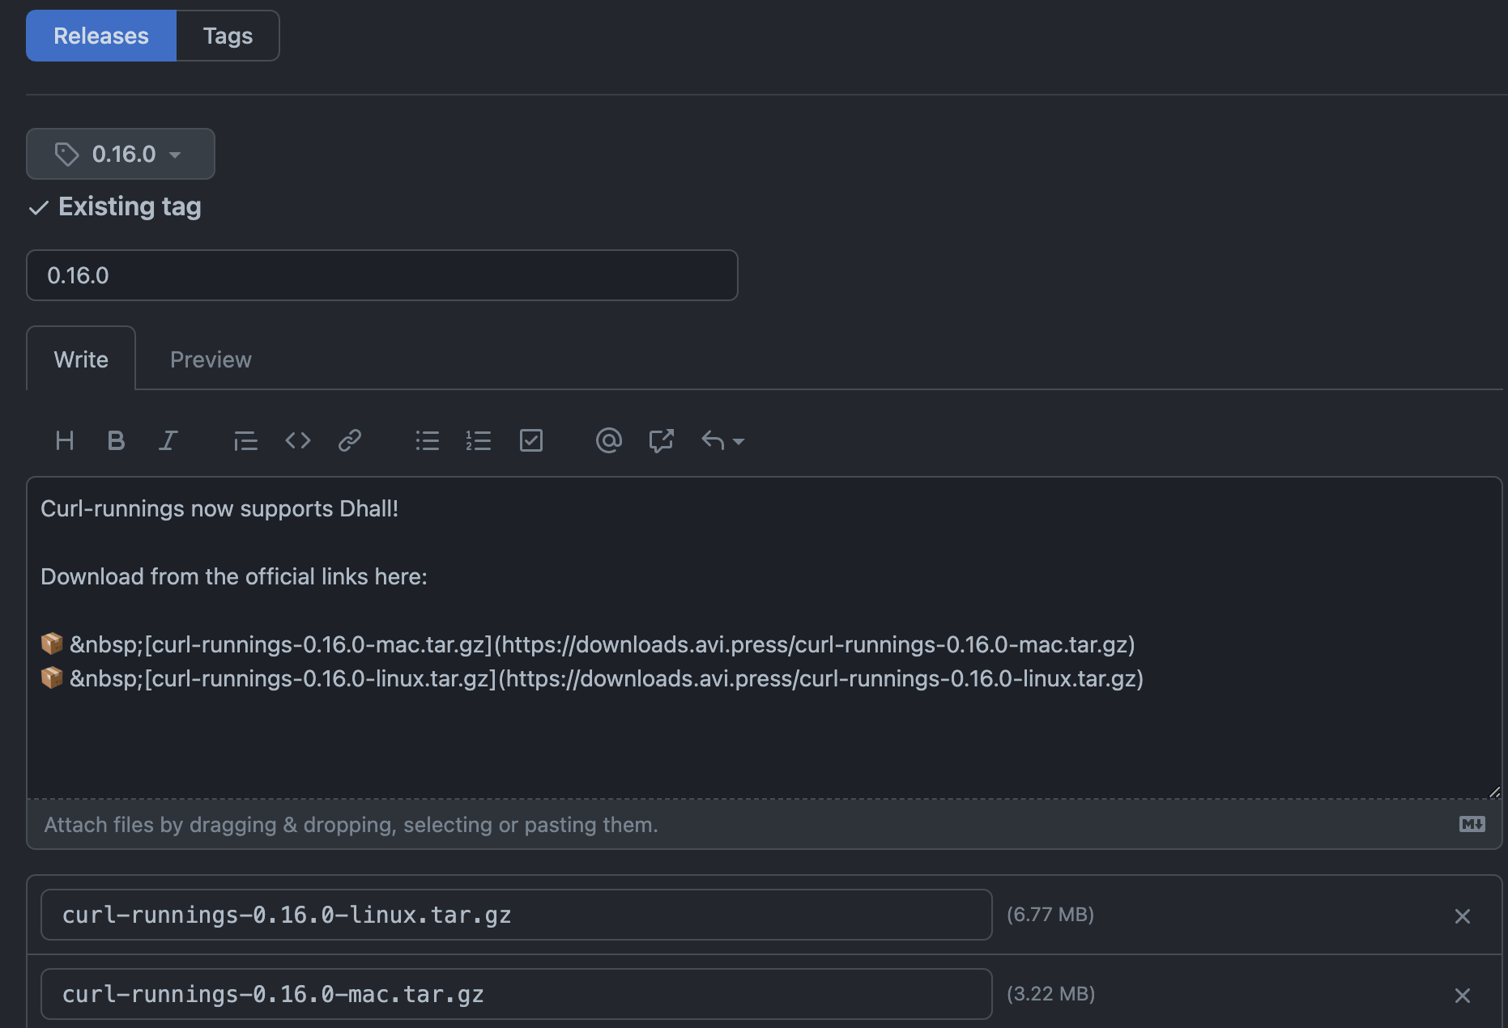Switch to the Preview tab
Image resolution: width=1508 pixels, height=1028 pixels.
[x=211, y=359]
